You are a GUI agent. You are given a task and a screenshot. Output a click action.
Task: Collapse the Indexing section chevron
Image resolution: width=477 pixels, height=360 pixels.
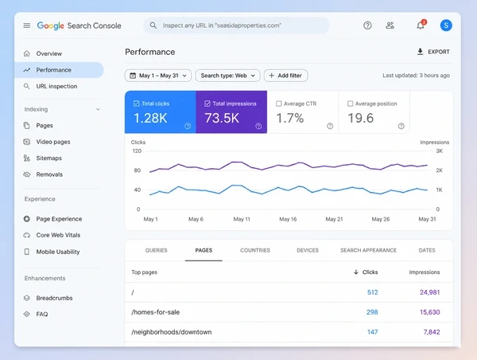98,109
